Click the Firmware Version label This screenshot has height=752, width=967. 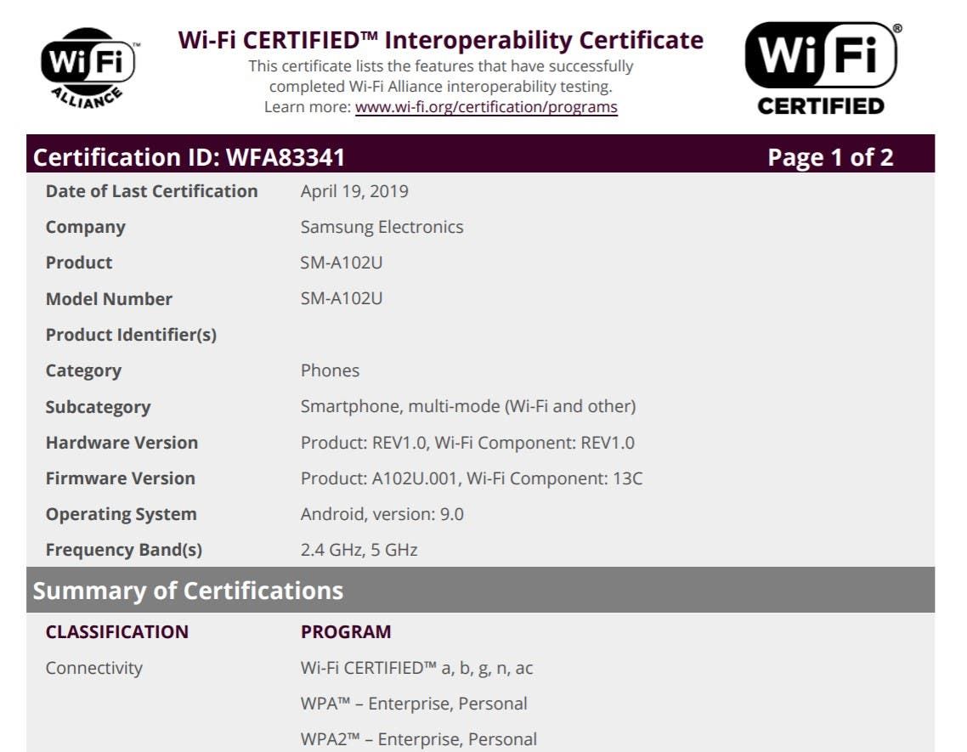121,478
